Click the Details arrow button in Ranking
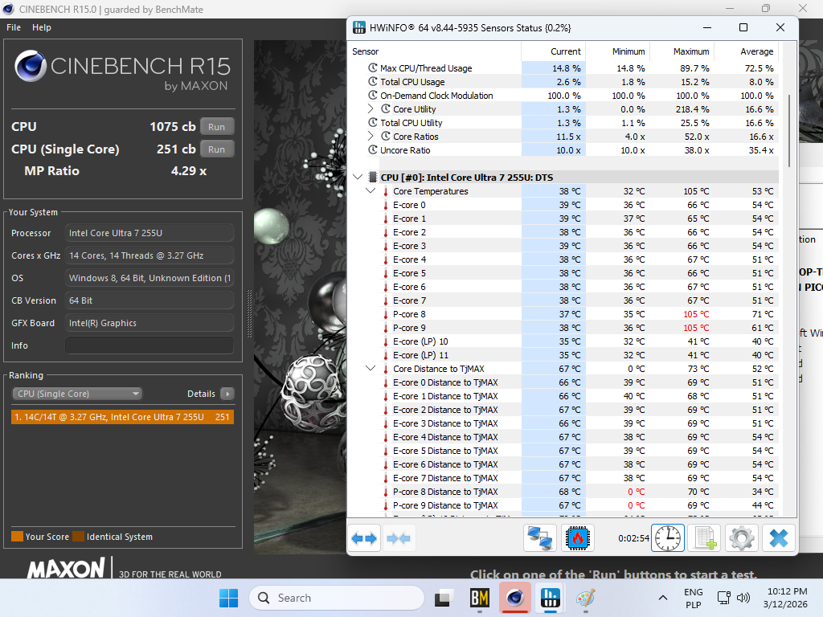Screen dimensions: 823x617 [x=227, y=394]
